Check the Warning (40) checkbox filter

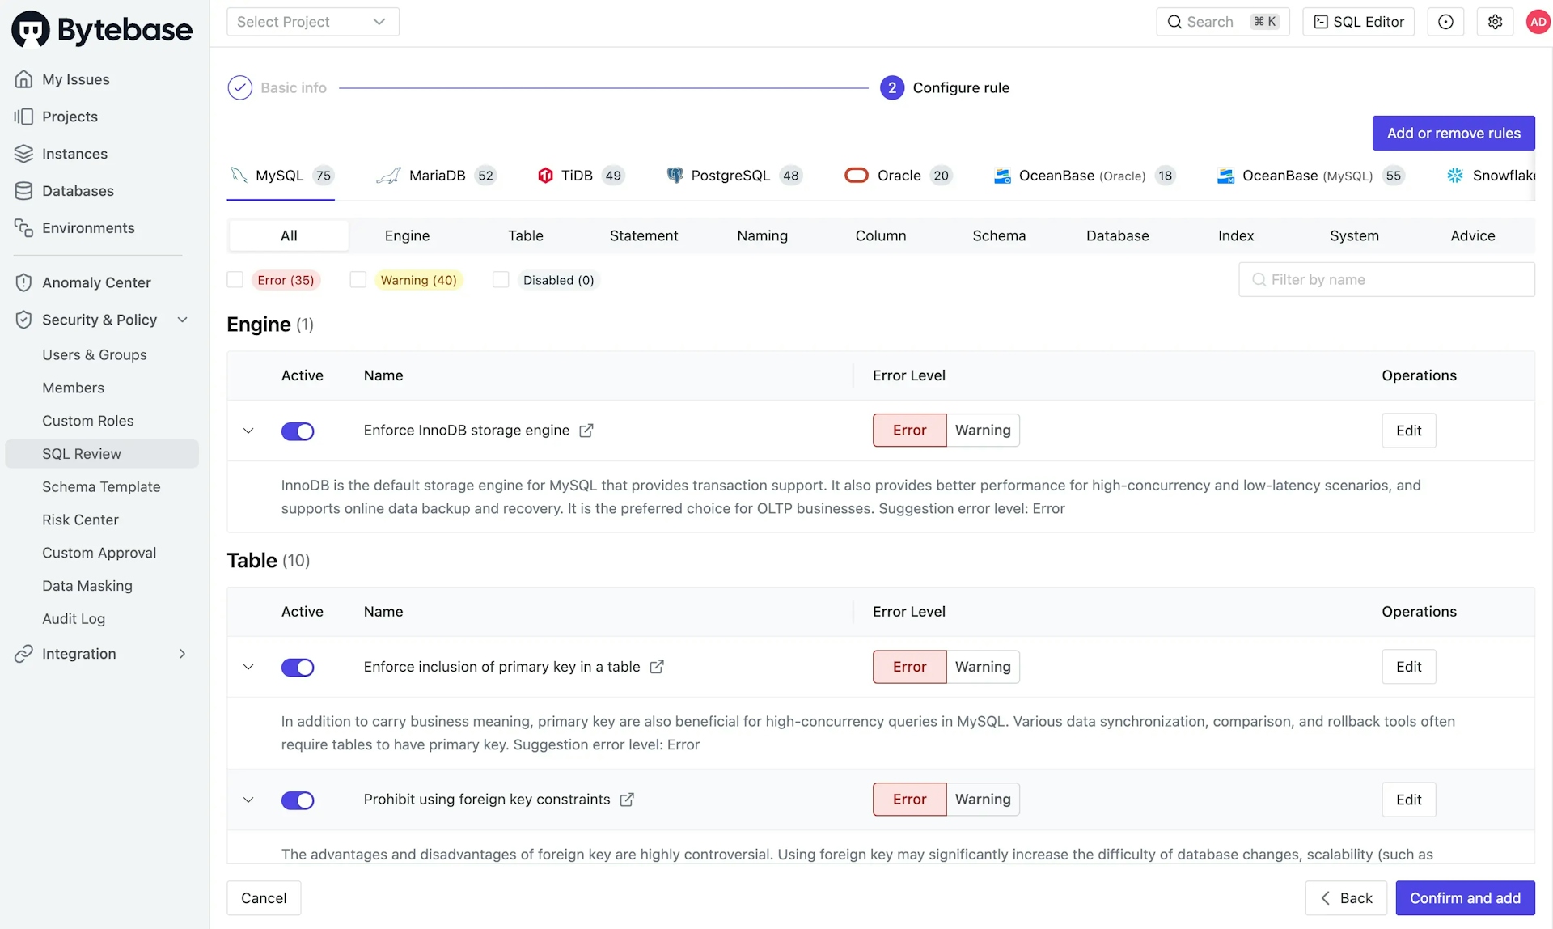click(357, 278)
